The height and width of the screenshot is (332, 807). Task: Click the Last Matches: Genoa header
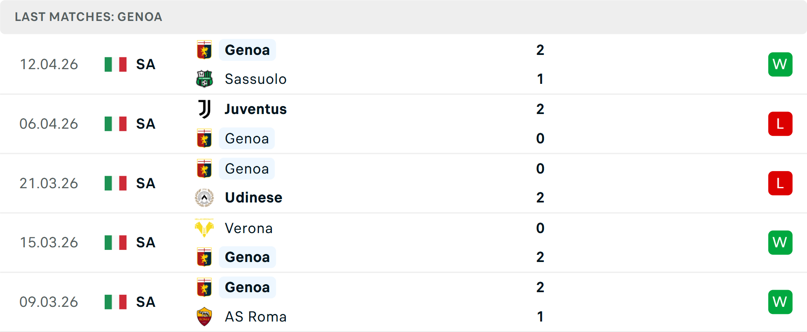pos(88,17)
